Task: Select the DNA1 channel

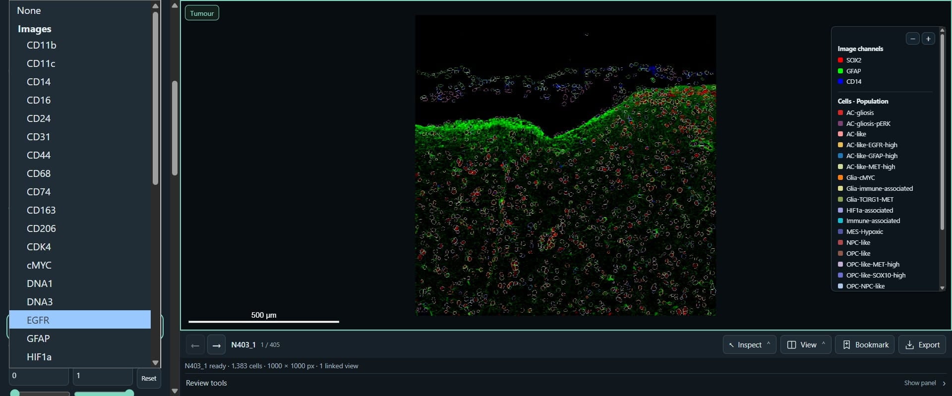Action: (x=80, y=283)
